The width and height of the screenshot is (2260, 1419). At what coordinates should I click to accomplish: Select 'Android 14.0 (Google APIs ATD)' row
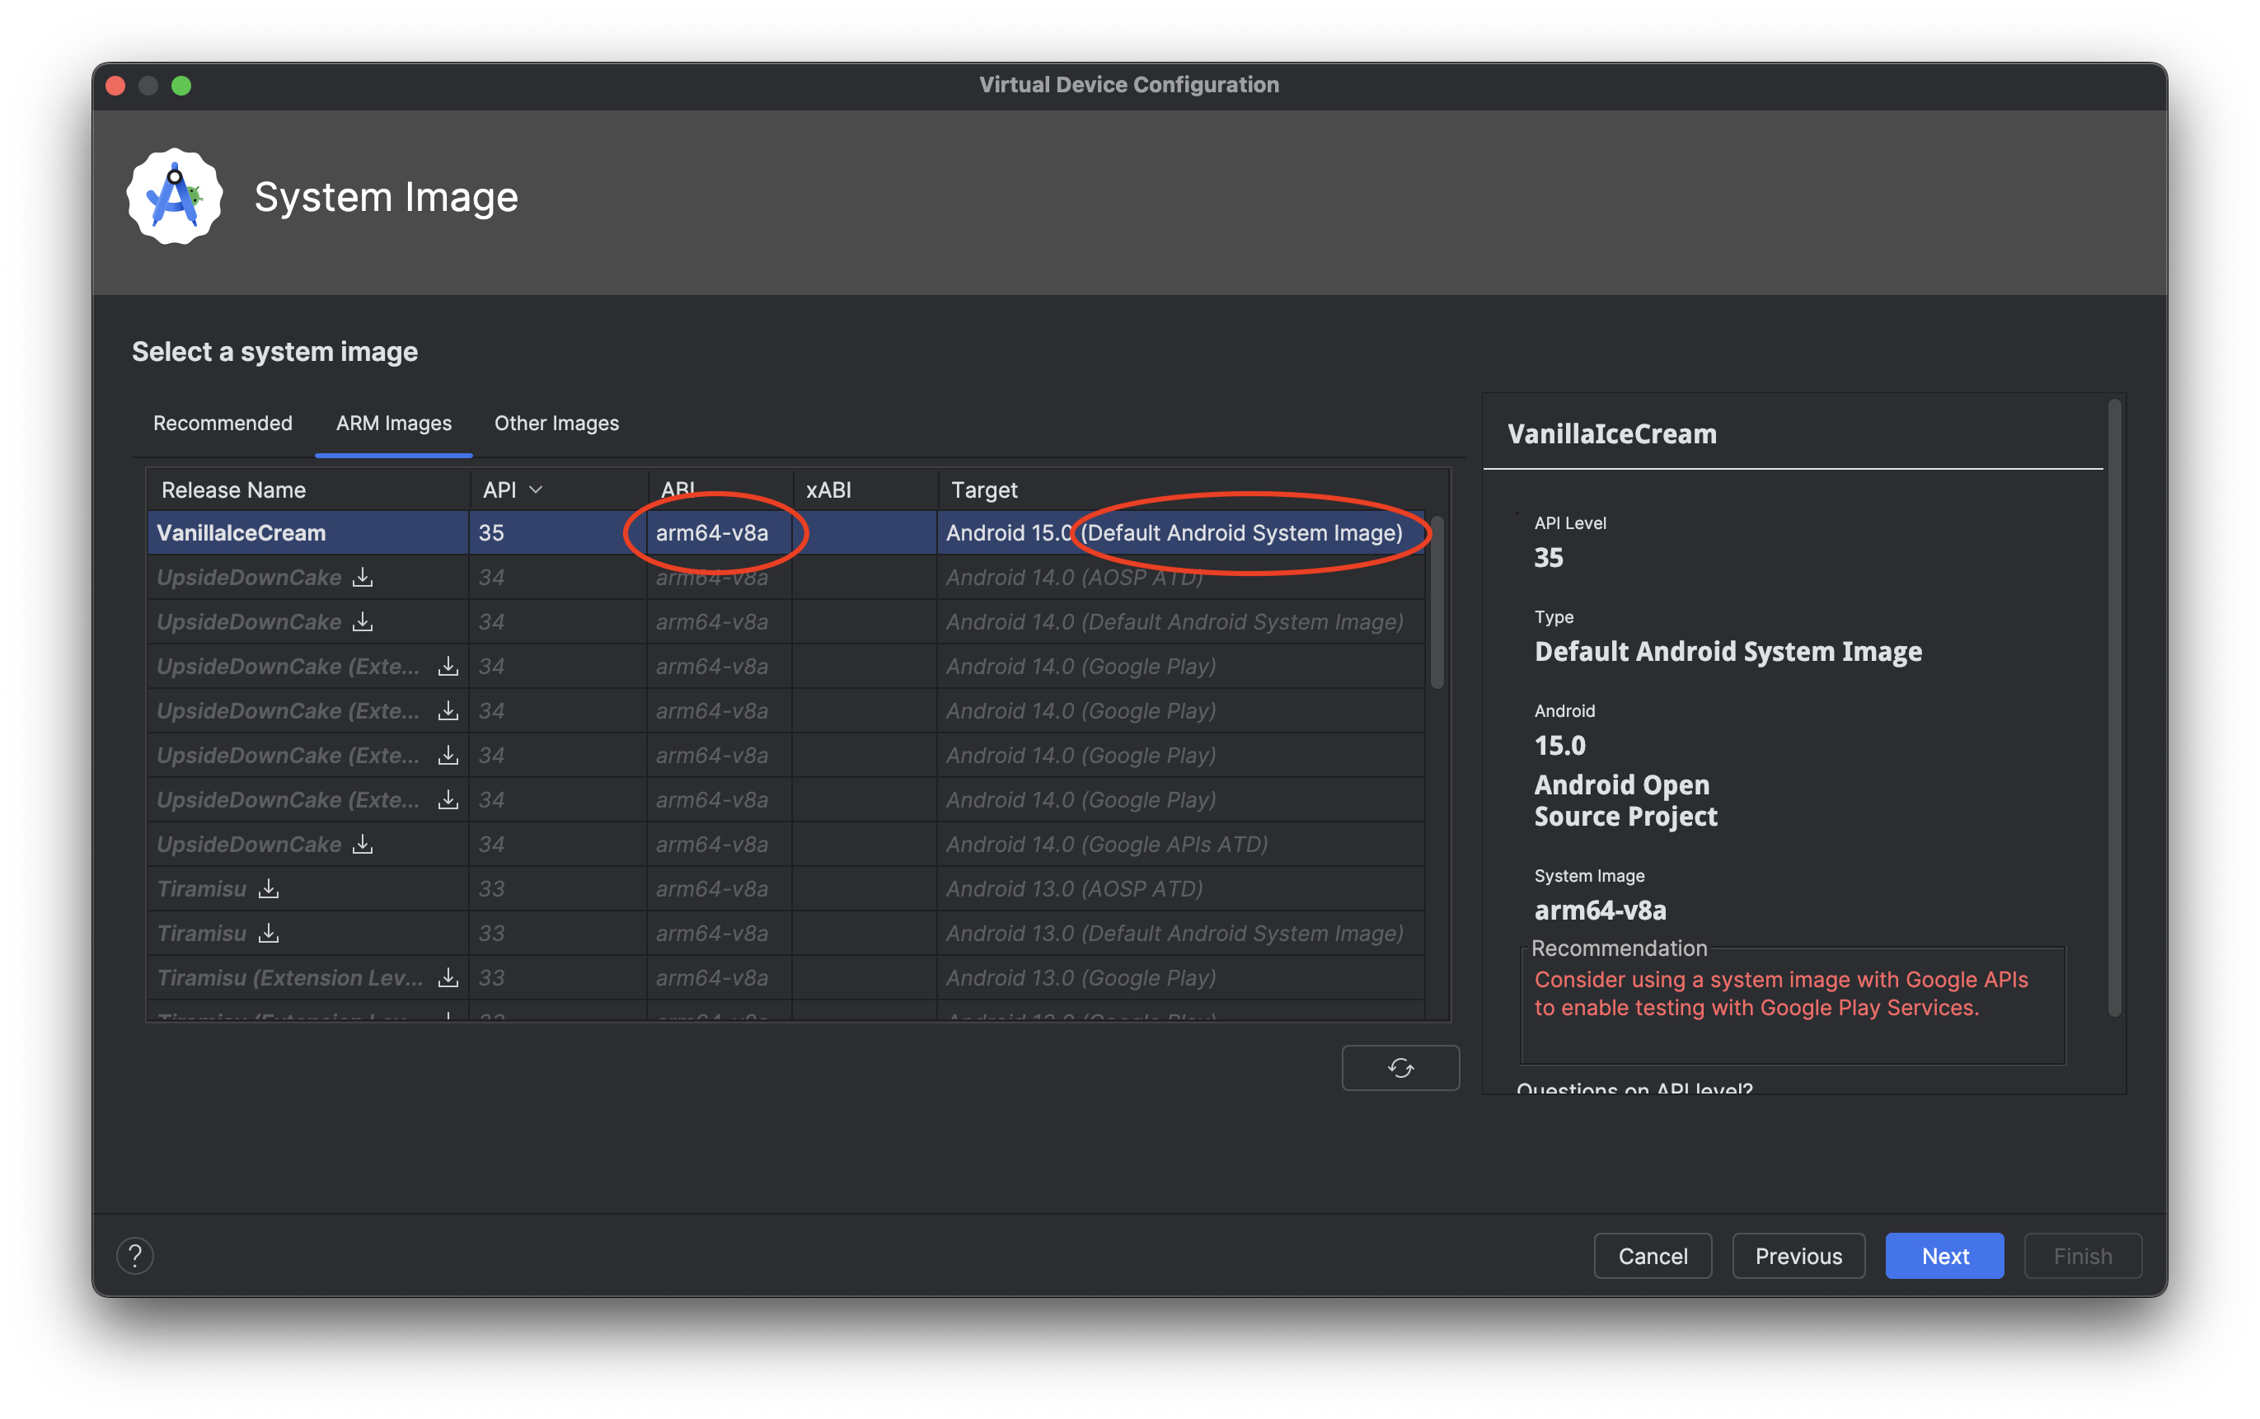786,844
